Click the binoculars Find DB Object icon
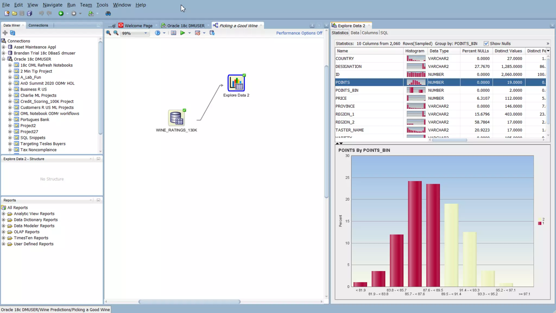 (x=108, y=13)
